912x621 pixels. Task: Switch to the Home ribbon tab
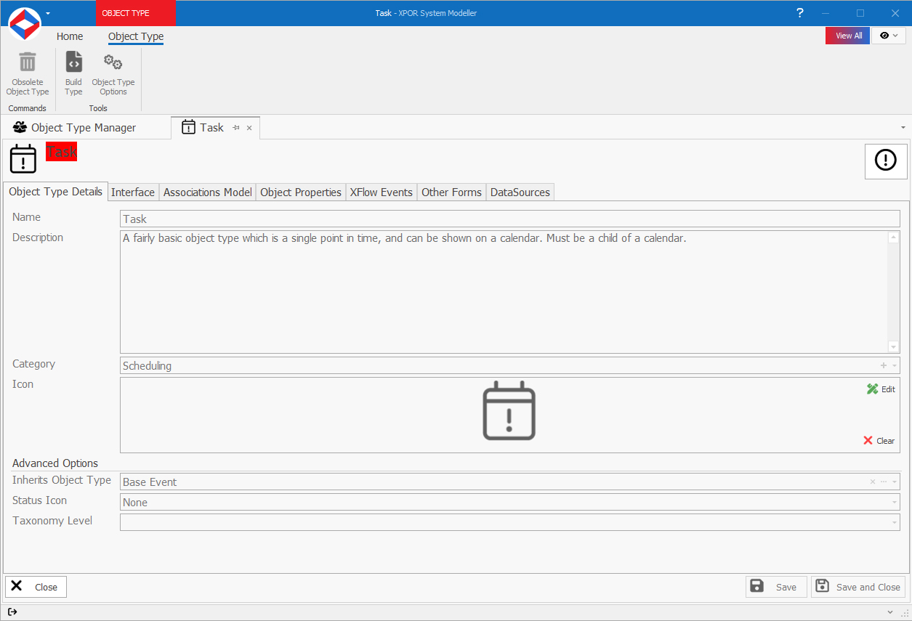(x=69, y=36)
